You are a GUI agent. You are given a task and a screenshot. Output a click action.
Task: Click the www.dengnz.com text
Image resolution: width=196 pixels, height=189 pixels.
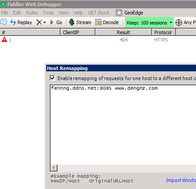136,88
